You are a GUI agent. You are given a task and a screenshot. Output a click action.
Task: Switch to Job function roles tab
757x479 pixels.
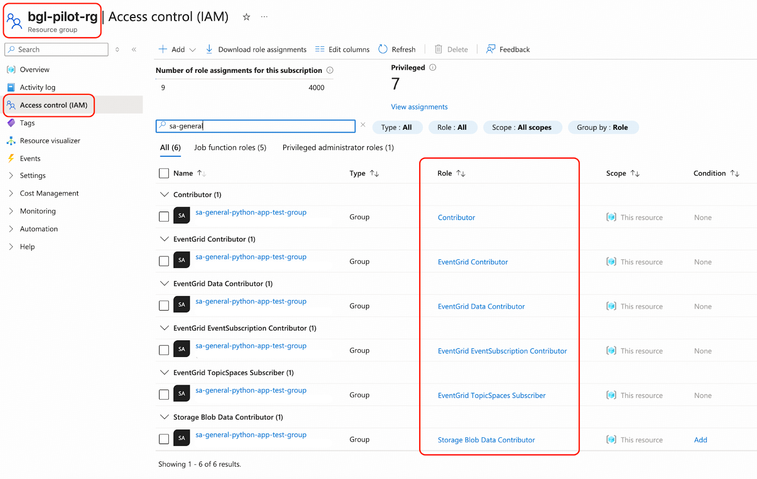(x=230, y=148)
